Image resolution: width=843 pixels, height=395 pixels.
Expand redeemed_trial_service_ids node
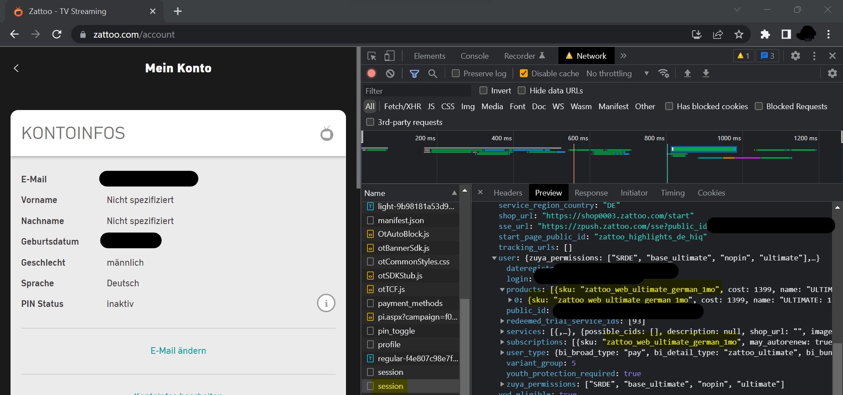click(502, 321)
